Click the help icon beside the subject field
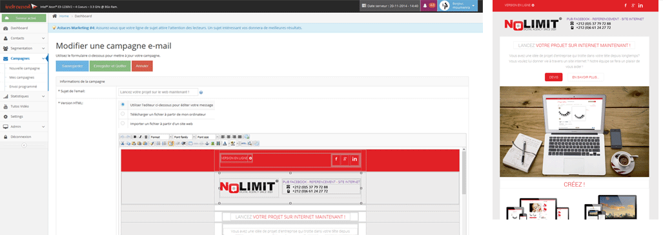Image resolution: width=663 pixels, height=235 pixels. 201,92
